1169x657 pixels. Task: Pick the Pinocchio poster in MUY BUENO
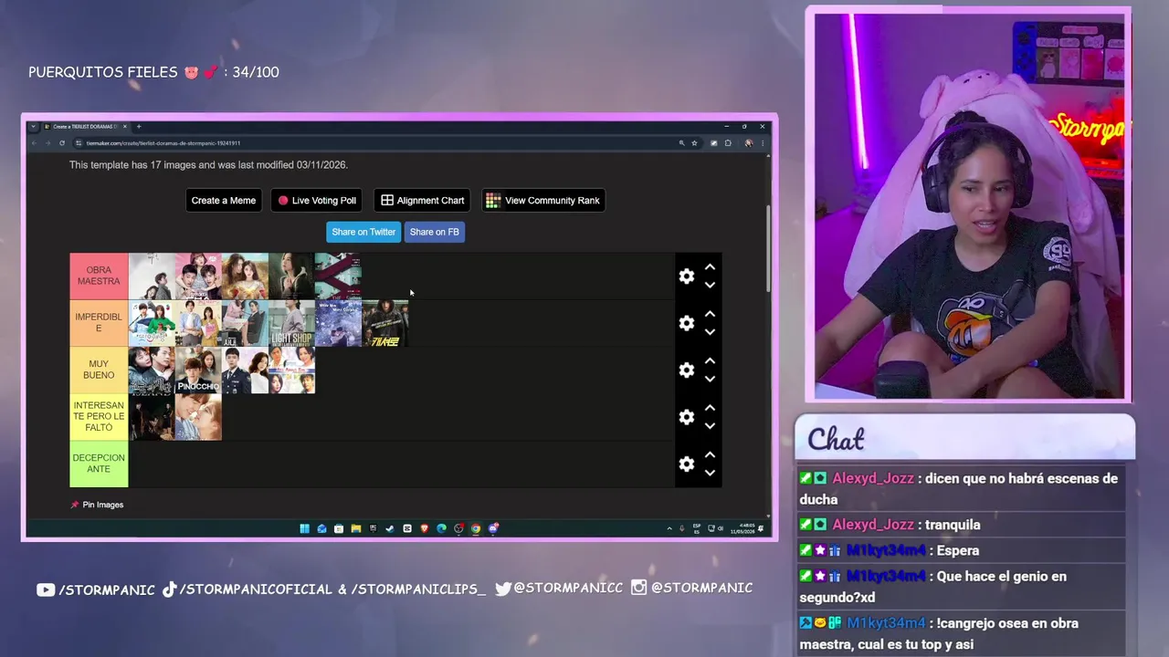pyautogui.click(x=198, y=370)
